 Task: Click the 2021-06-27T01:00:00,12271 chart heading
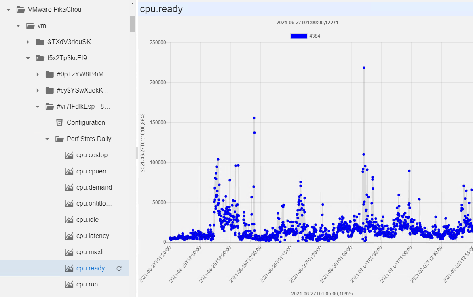coord(307,23)
